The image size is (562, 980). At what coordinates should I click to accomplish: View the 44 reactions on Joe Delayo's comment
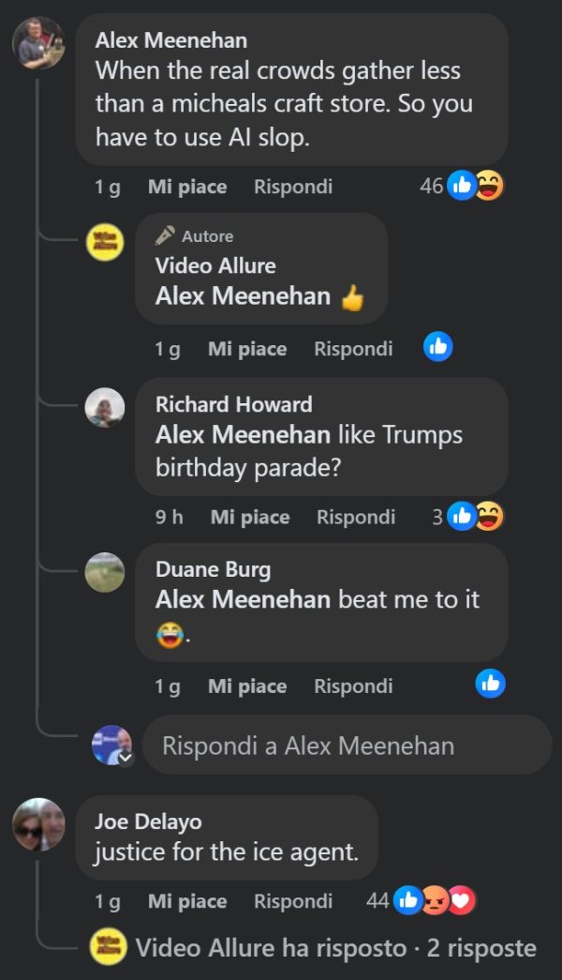[x=421, y=900]
